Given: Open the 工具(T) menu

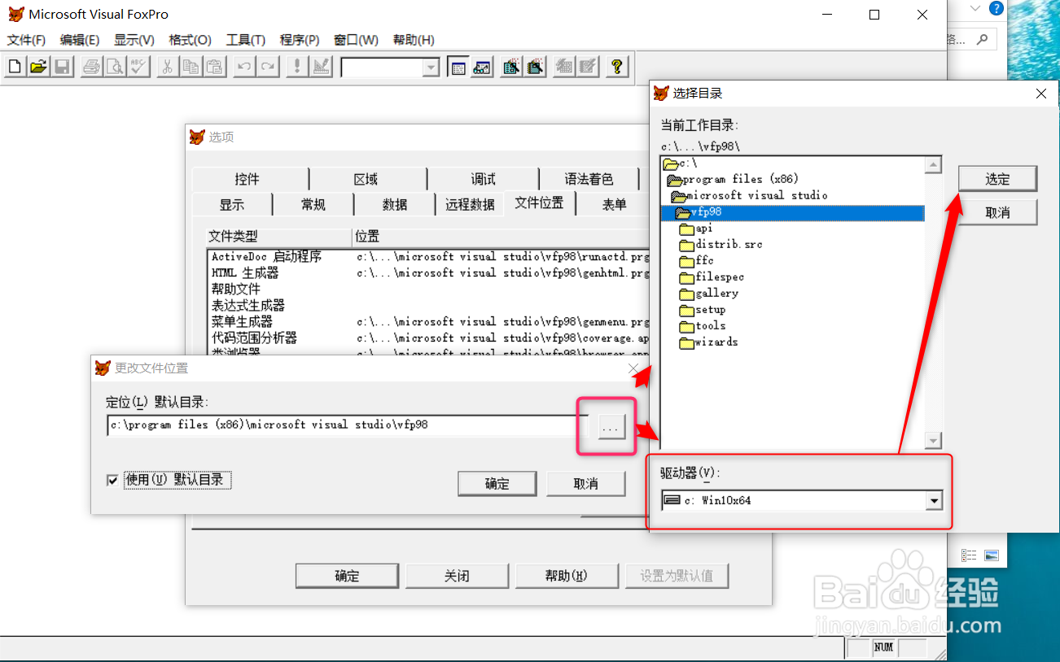Looking at the screenshot, I should click(246, 40).
